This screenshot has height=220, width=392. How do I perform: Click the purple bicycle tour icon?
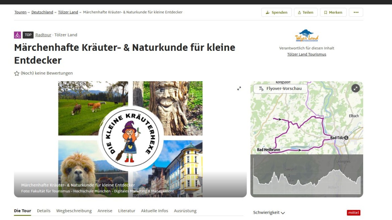[17, 35]
